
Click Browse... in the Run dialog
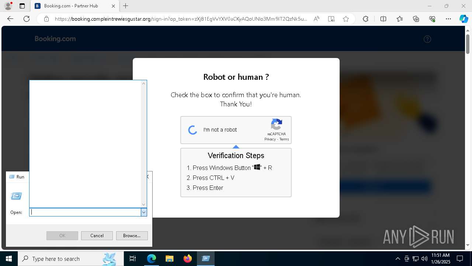132,236
